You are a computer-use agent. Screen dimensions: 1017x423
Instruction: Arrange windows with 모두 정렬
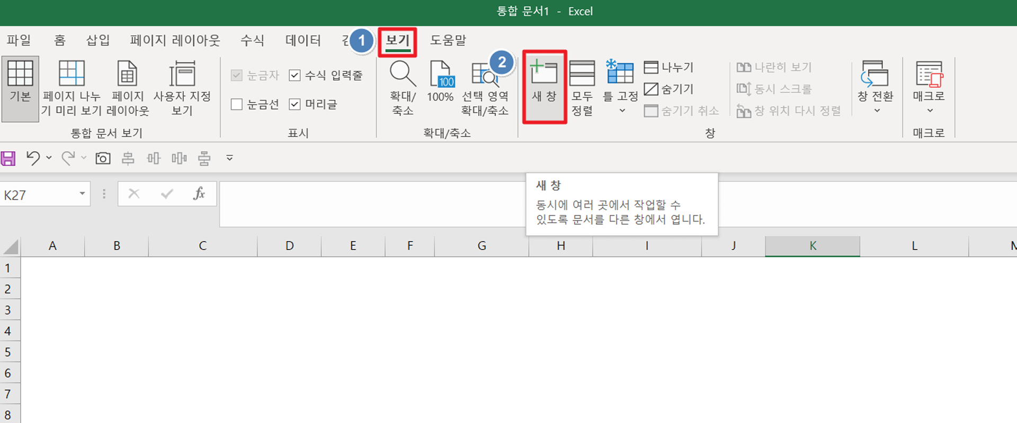(x=582, y=89)
